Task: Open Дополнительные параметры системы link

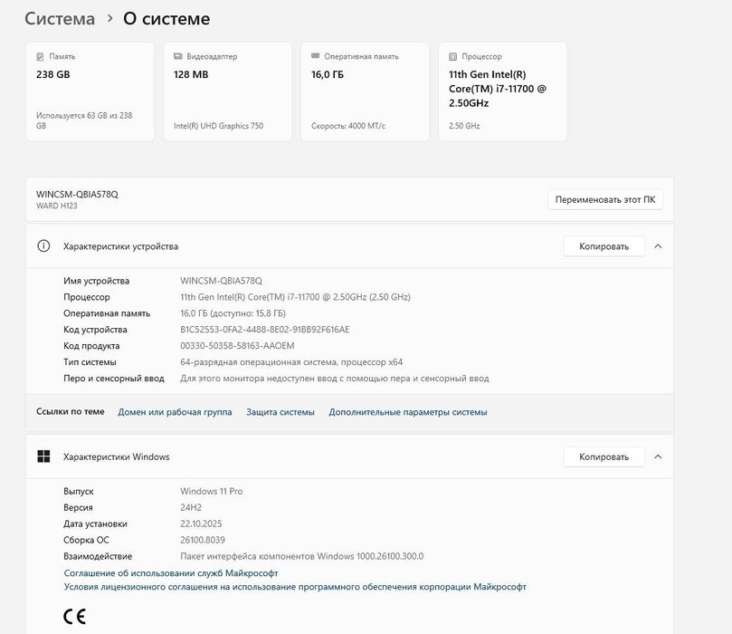Action: click(408, 412)
